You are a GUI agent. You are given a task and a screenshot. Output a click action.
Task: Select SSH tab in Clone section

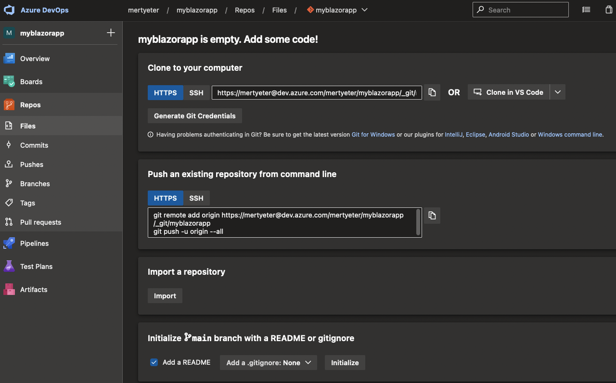coord(196,93)
